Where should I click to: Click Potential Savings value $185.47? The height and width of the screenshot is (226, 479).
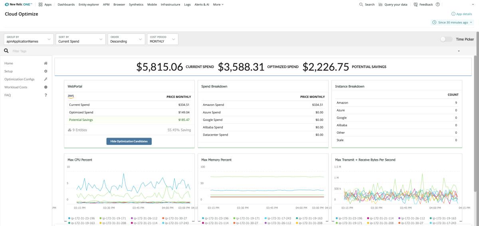[x=184, y=120]
